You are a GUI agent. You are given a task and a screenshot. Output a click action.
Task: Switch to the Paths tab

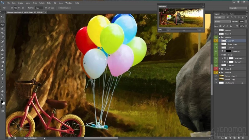(x=232, y=14)
